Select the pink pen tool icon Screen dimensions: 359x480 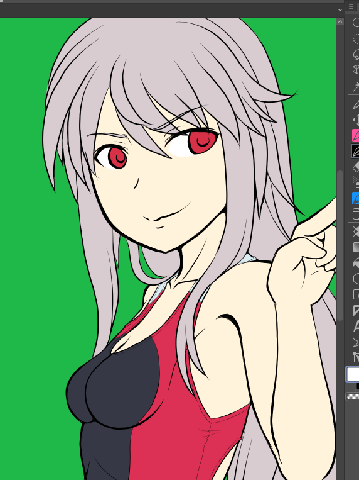(356, 135)
